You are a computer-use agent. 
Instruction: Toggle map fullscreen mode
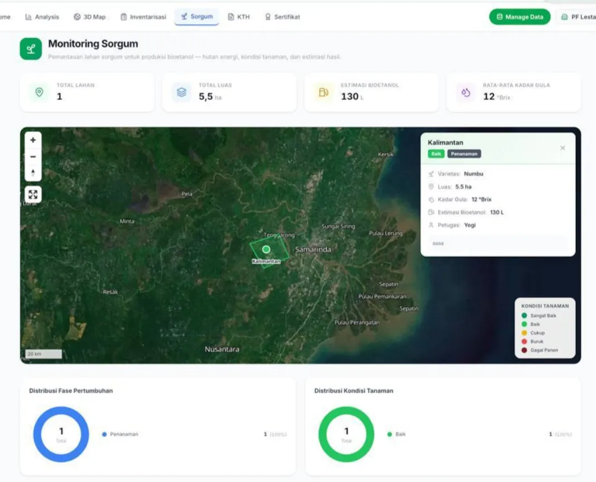pos(33,194)
